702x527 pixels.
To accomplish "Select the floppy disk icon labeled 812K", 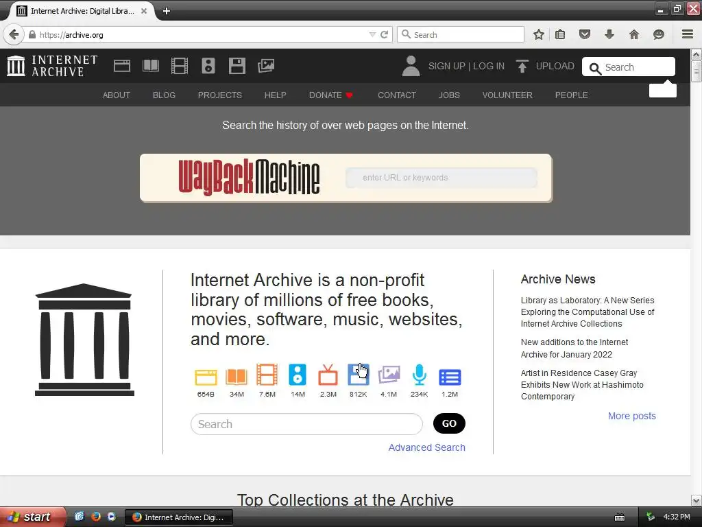I will (x=358, y=375).
